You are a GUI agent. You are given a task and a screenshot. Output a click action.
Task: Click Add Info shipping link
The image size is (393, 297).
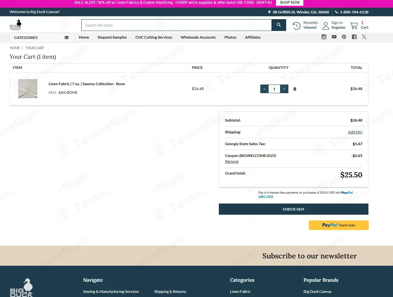355,132
